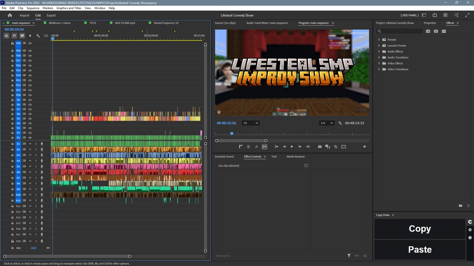Solo audio track A3
The width and height of the screenshot is (474, 266).
(36, 155)
